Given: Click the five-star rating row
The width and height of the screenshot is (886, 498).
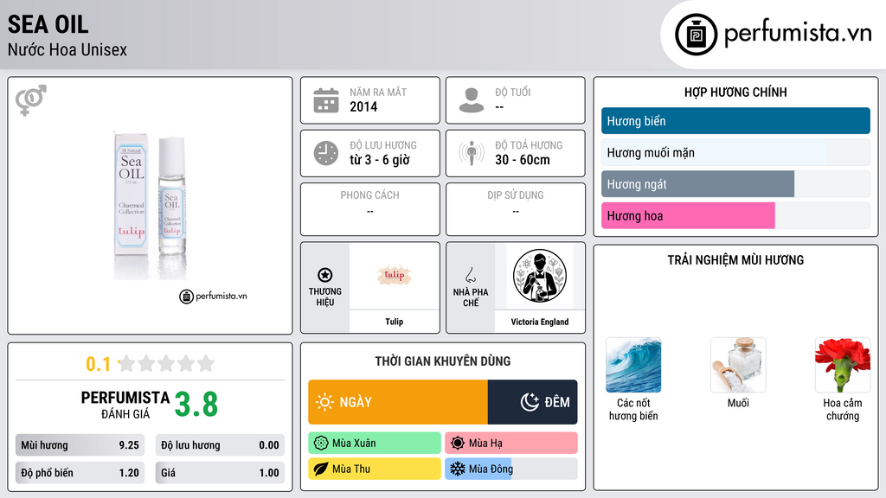Looking at the screenshot, I should pos(166,363).
